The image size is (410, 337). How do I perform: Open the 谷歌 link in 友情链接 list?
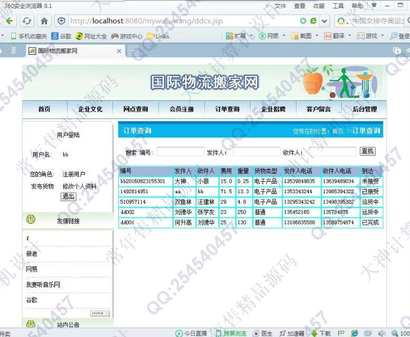tap(32, 300)
